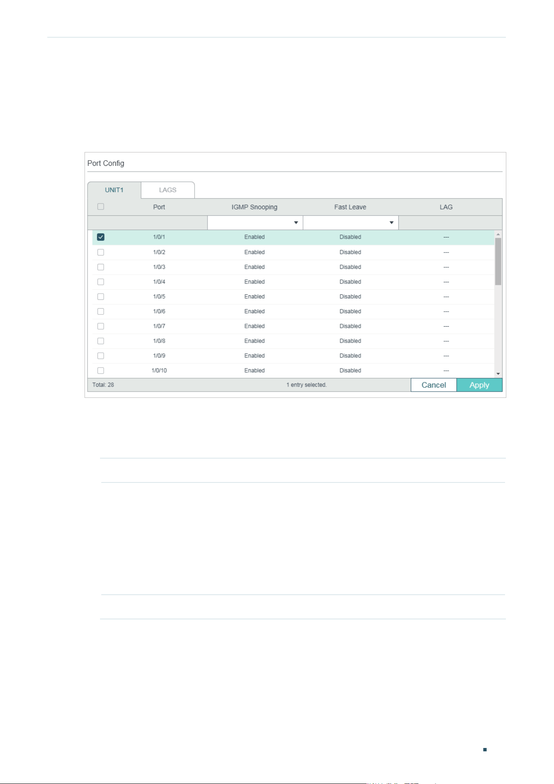Click port cell 1/0/10
Screen dimensions: 554x784
coord(159,371)
